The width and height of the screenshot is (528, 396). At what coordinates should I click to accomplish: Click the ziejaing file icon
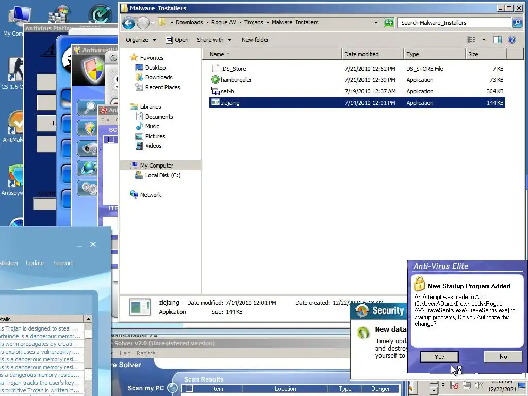pos(215,103)
